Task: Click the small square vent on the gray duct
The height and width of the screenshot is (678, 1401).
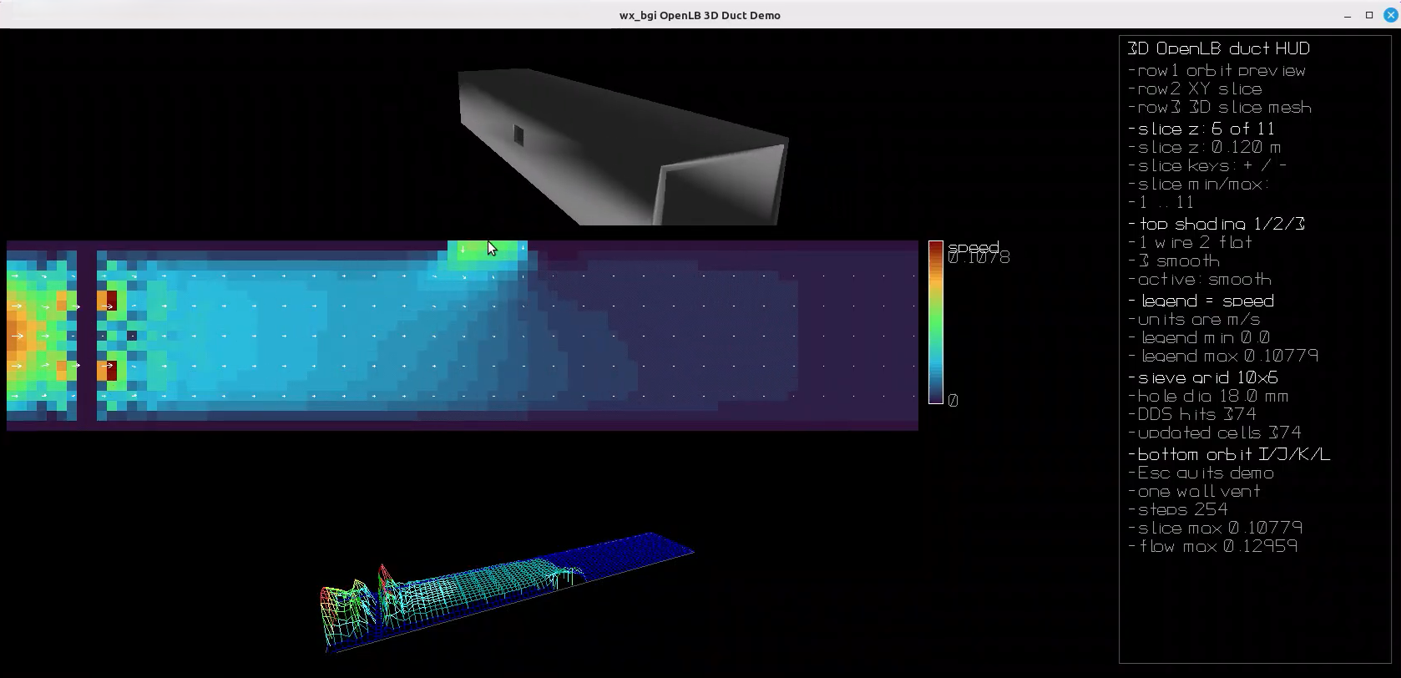Action: [518, 135]
